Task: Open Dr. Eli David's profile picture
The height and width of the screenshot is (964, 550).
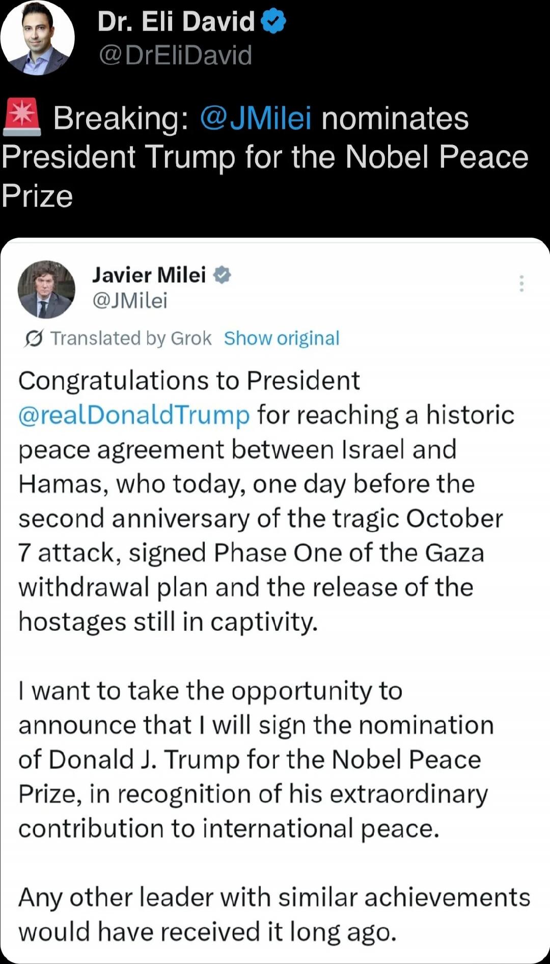Action: click(38, 38)
